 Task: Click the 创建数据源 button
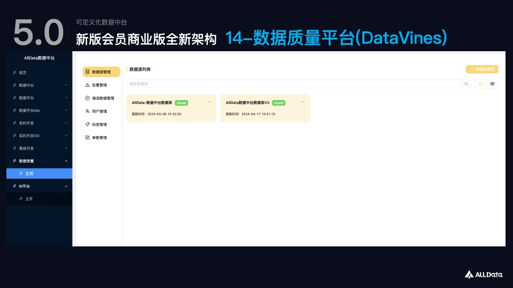click(x=482, y=69)
